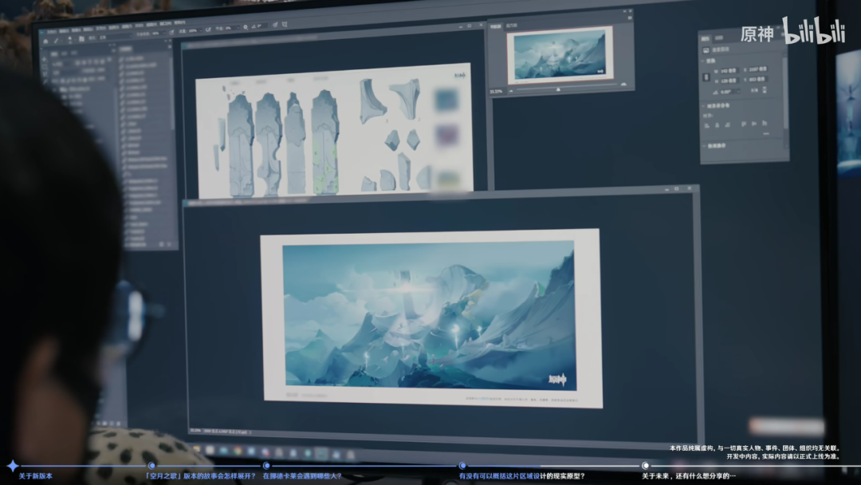The width and height of the screenshot is (861, 485).
Task: Open the first menu in Photoshop menu bar
Action: coord(52,32)
